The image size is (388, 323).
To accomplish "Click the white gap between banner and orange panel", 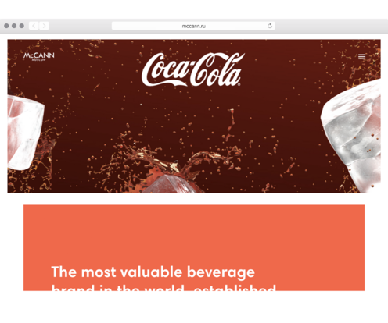I will (194, 199).
